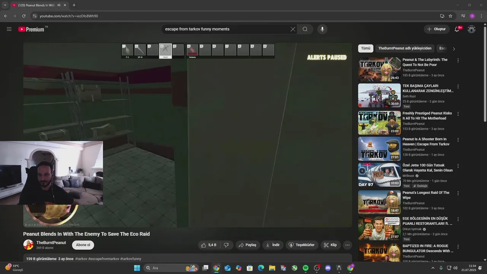Viewport: 487px width, 274px height.
Task: Click the browser address bar URL
Action: 69,16
